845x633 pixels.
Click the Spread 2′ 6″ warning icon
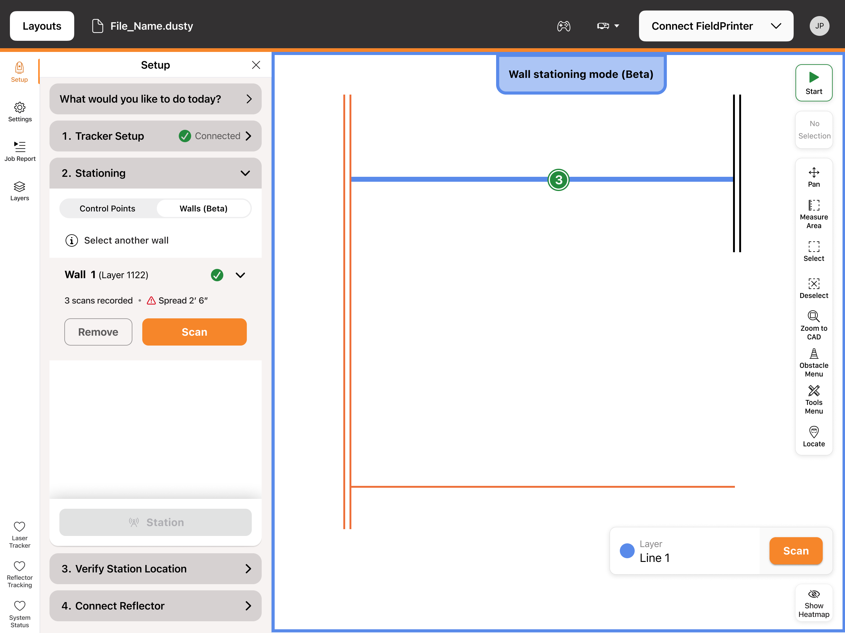(x=151, y=300)
